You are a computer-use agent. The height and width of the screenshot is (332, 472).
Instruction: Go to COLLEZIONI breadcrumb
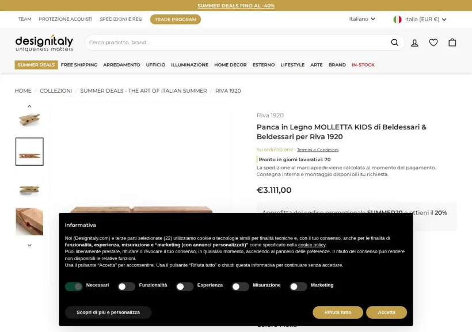pos(56,90)
